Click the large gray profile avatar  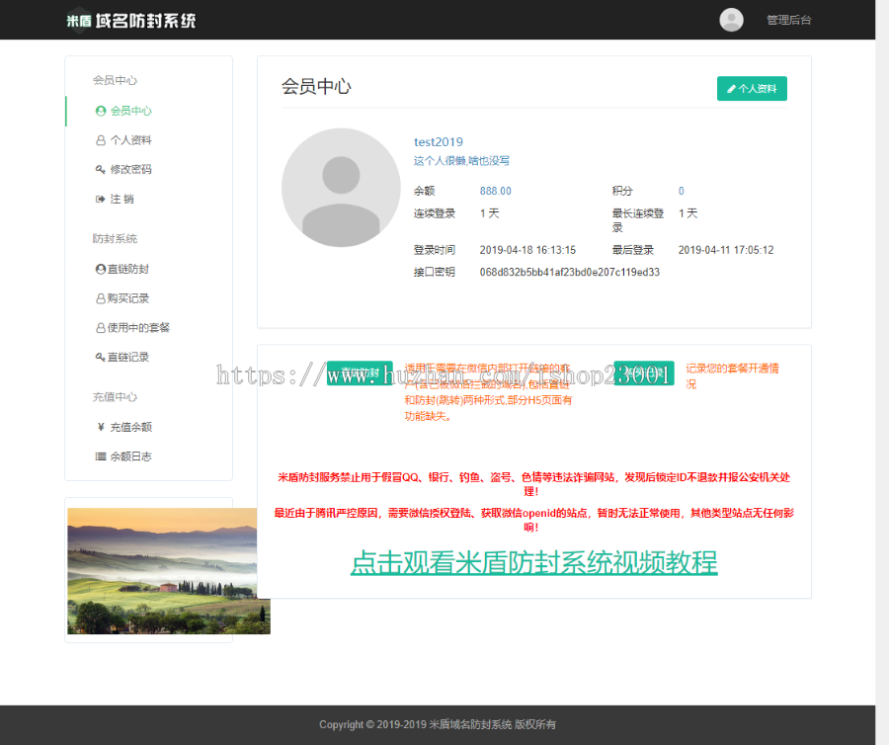tap(341, 187)
